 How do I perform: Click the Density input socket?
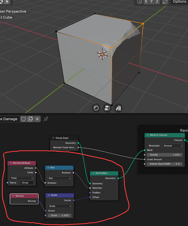pos(145,155)
